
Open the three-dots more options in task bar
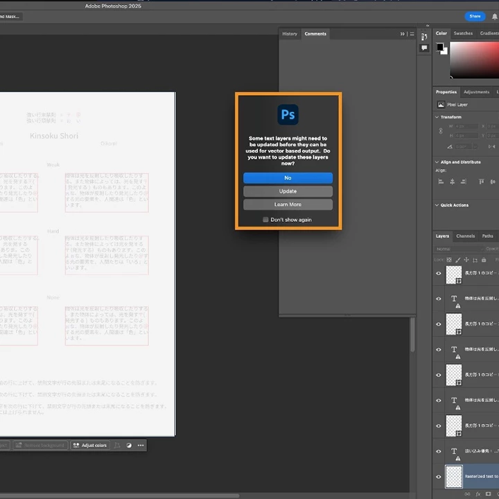pyautogui.click(x=141, y=445)
